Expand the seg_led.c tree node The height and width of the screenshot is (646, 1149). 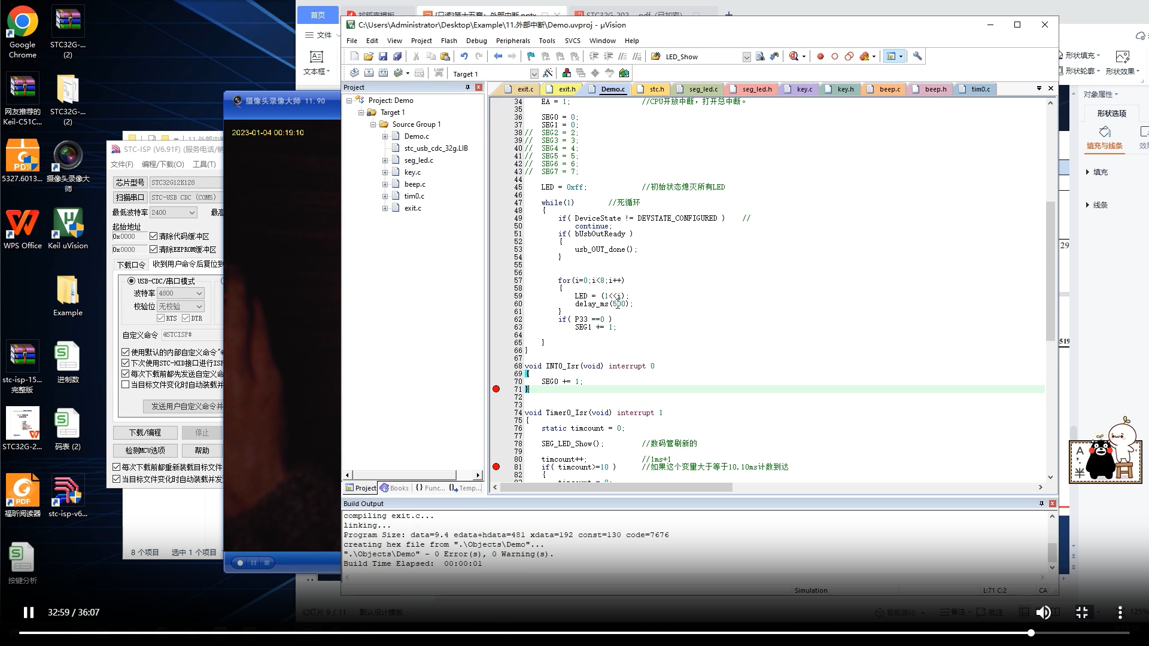(x=385, y=160)
